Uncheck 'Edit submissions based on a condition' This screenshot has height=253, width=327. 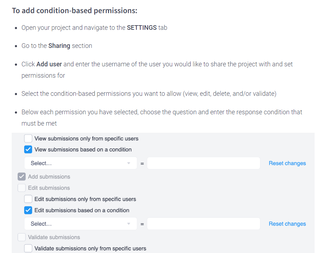28,210
